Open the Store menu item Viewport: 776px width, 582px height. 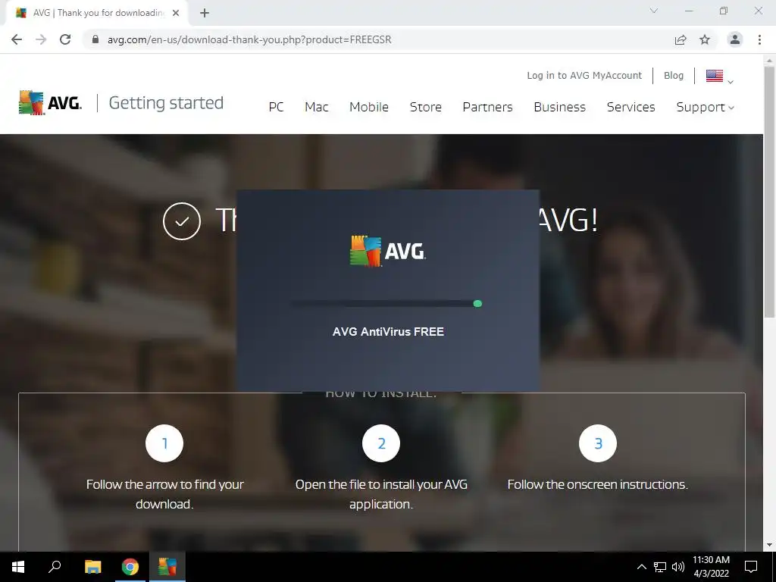426,107
